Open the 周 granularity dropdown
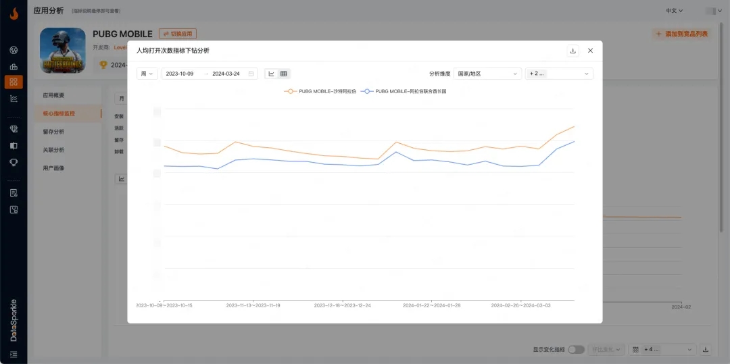The image size is (730, 364). coord(147,74)
